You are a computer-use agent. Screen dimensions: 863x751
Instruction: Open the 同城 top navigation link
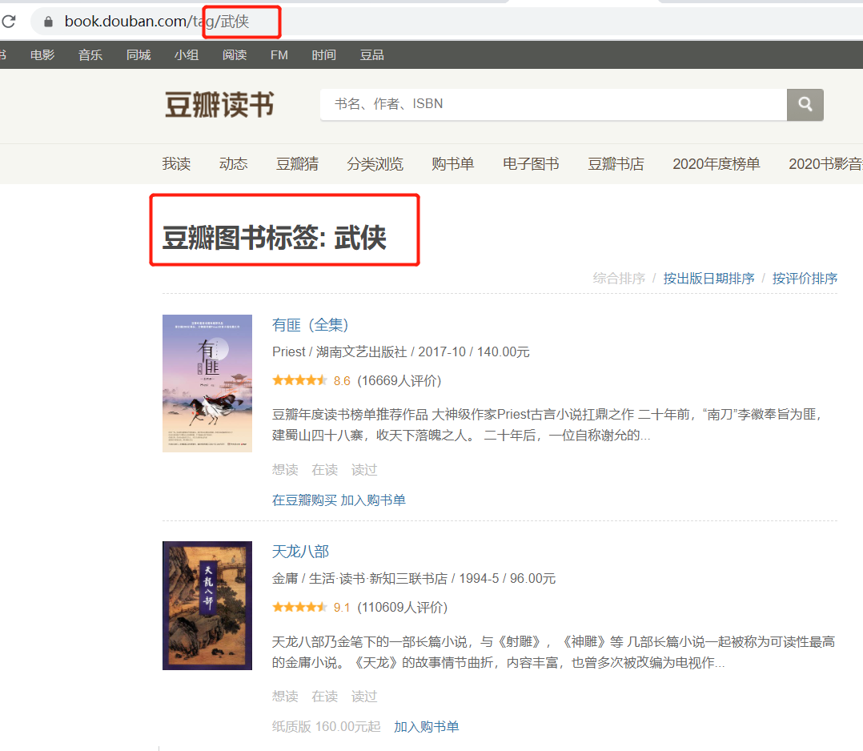tap(138, 55)
